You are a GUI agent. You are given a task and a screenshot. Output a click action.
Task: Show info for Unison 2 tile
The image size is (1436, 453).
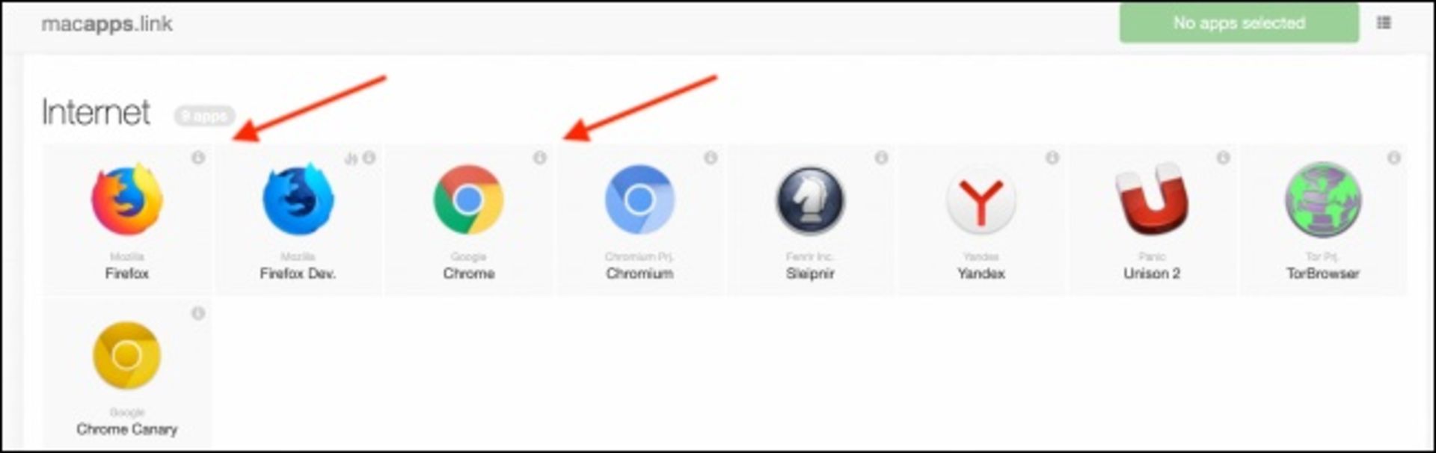(x=1224, y=158)
